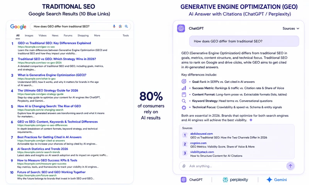309x185 pixels.
Task: Click source number 1 badge
Action: (x=185, y=135)
